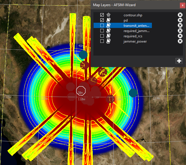Click the sensor plot icon next to transmit_anten...
The height and width of the screenshot is (165, 186).
pos(108,25)
